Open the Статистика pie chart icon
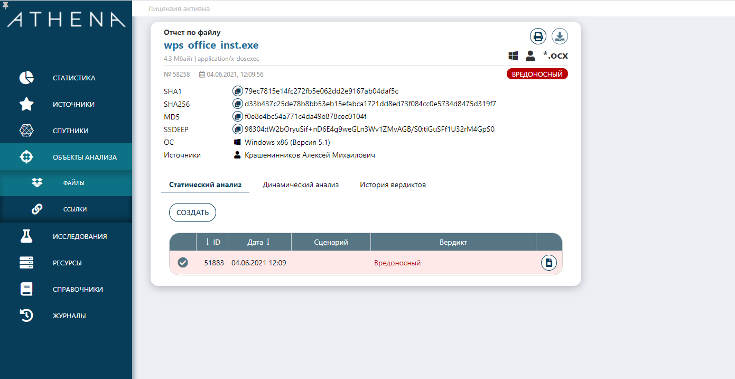This screenshot has height=379, width=735. point(26,78)
